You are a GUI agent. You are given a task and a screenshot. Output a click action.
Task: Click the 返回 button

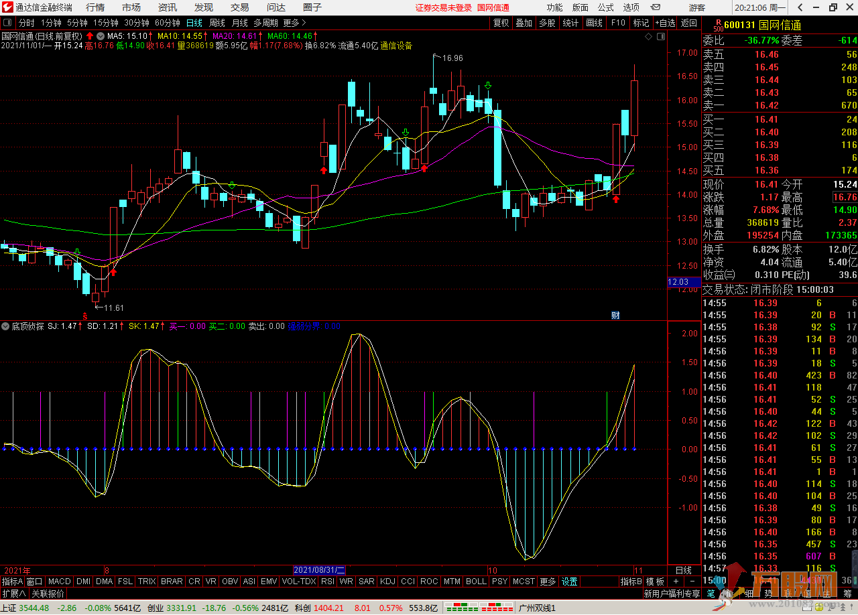pos(688,23)
